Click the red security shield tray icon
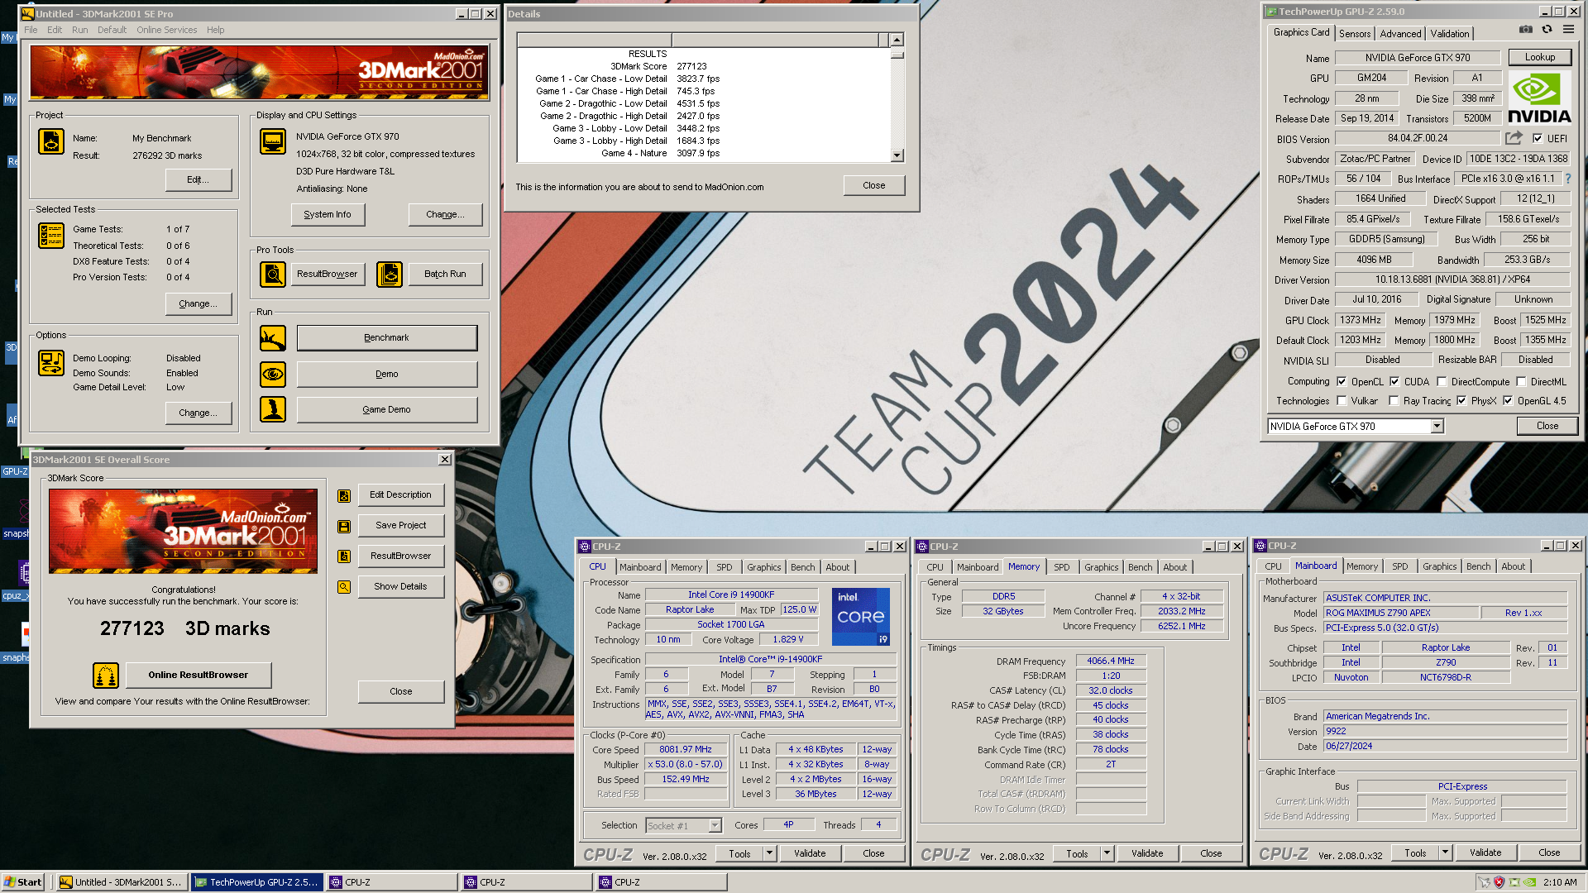Image resolution: width=1588 pixels, height=893 pixels. click(1499, 882)
